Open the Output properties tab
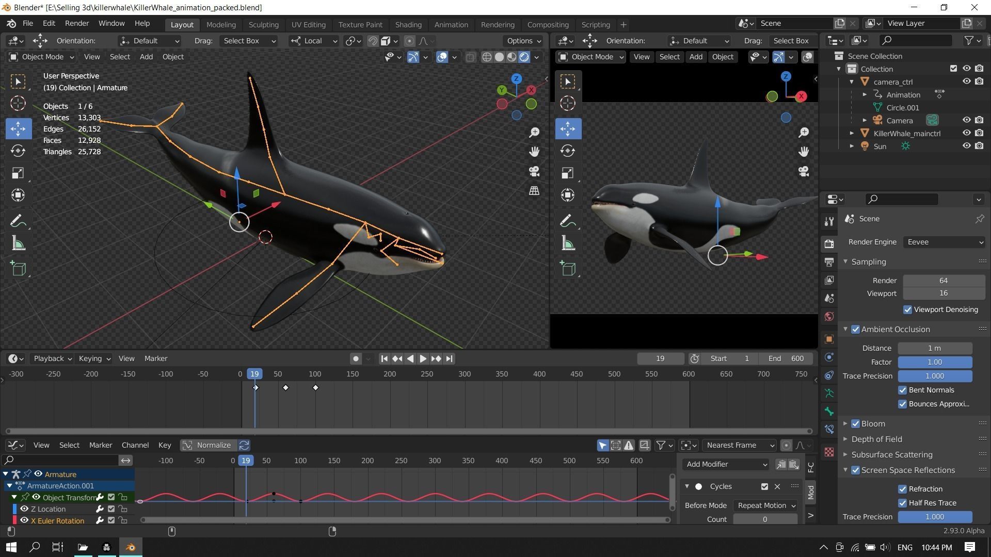This screenshot has height=557, width=991. 829,262
